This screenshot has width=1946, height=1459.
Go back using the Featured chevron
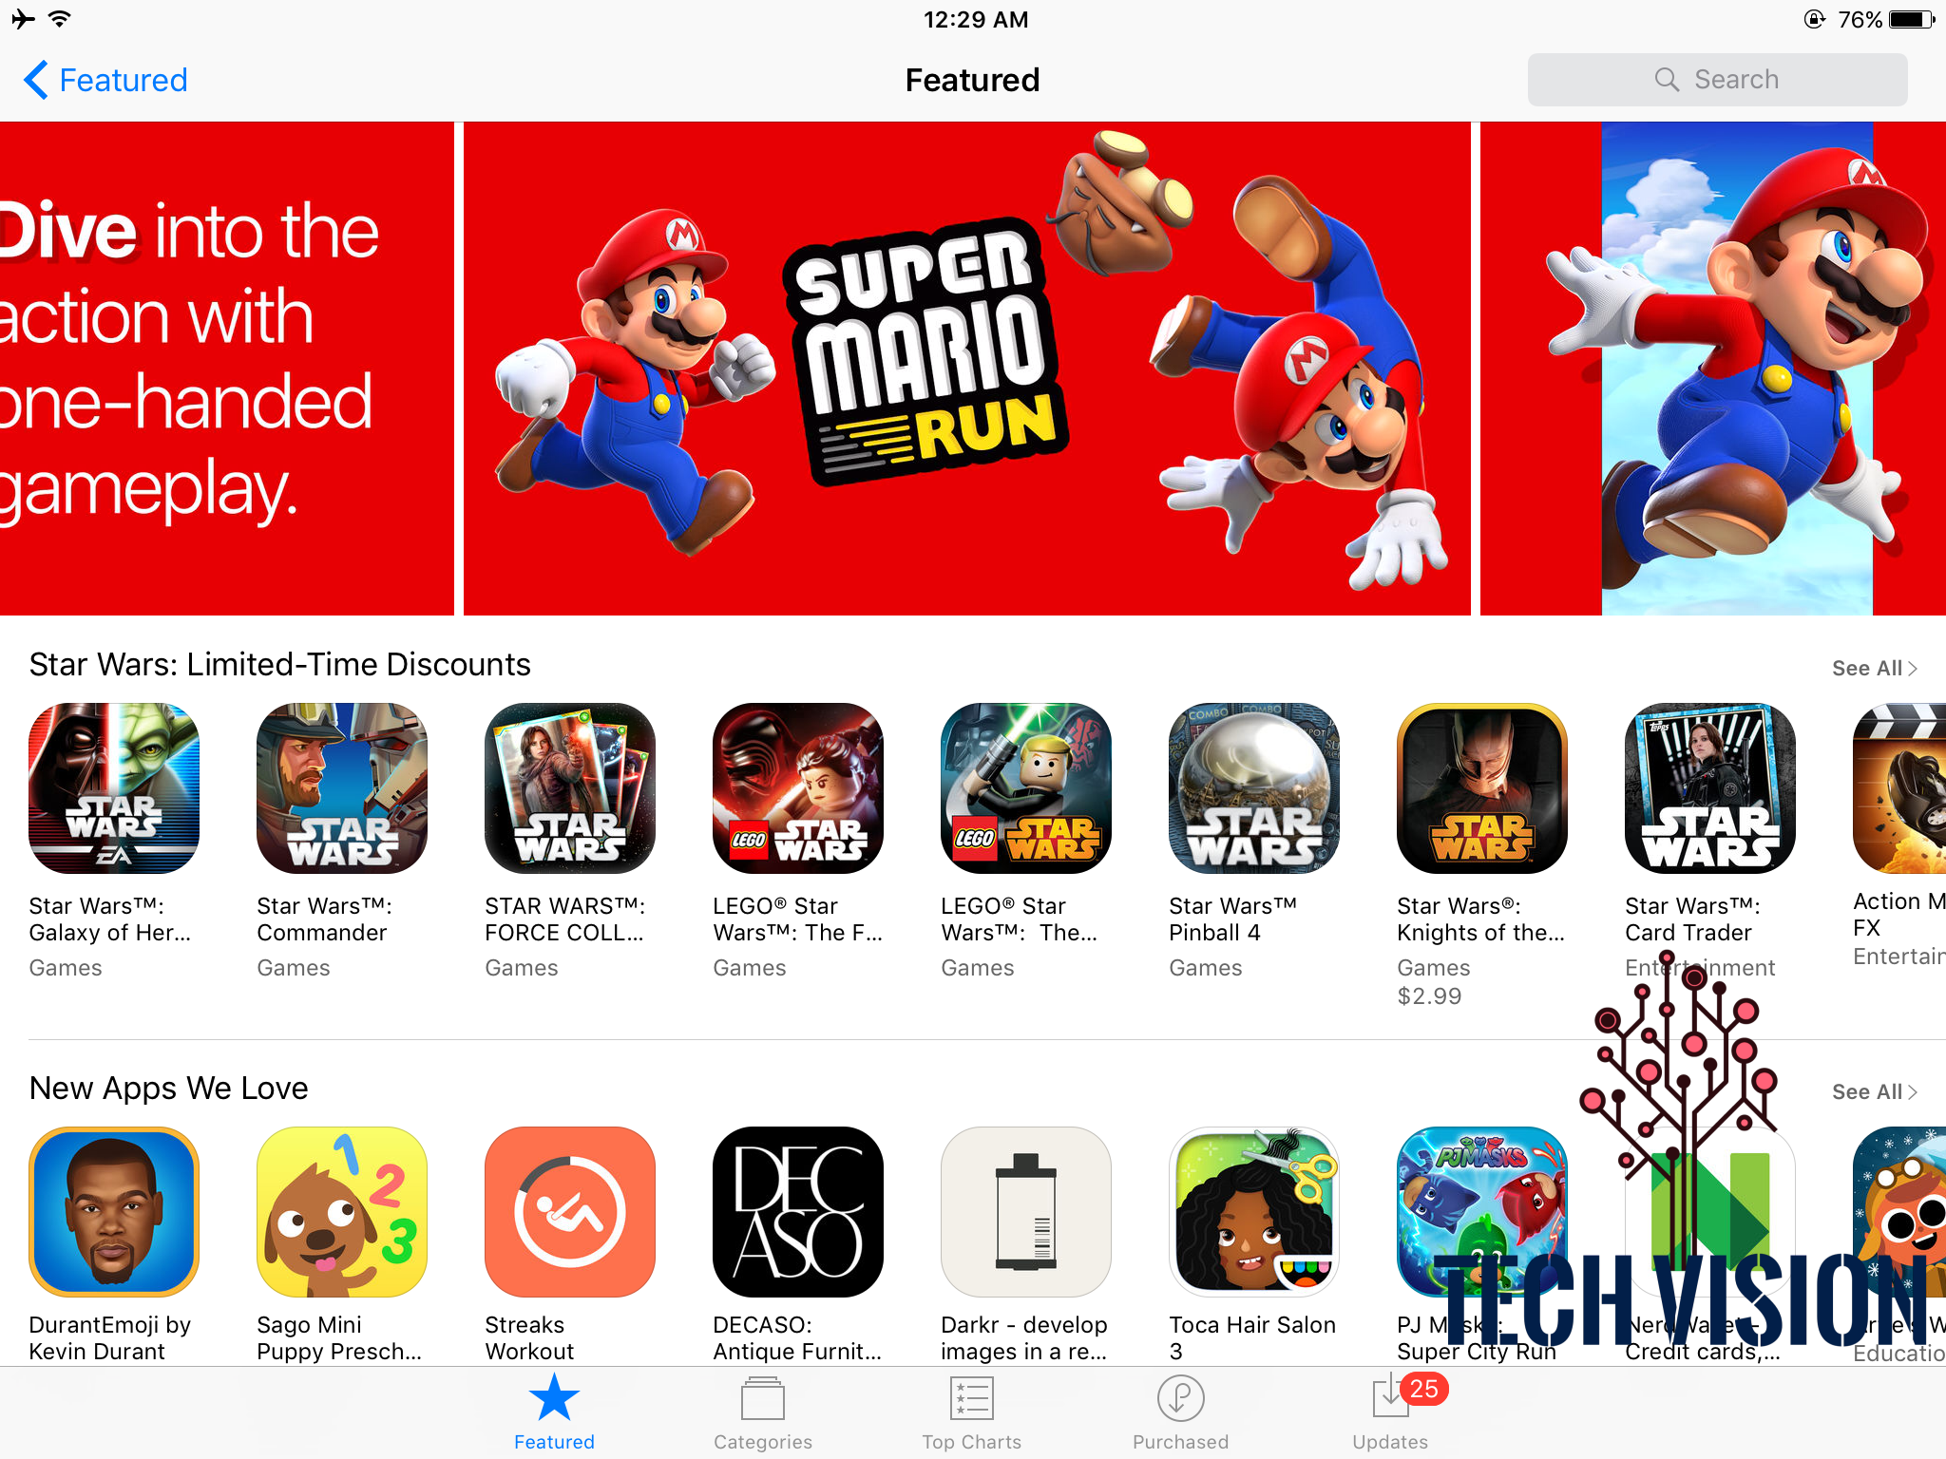click(105, 80)
